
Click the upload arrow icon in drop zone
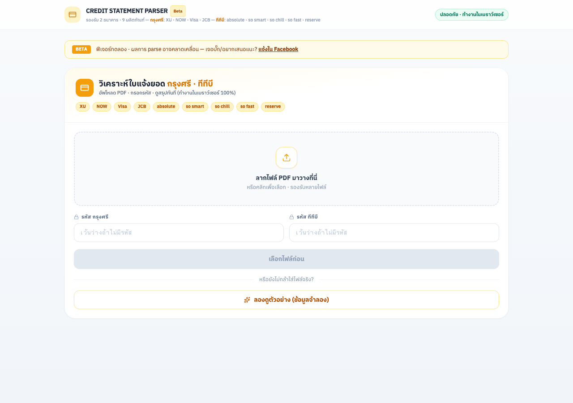point(286,158)
